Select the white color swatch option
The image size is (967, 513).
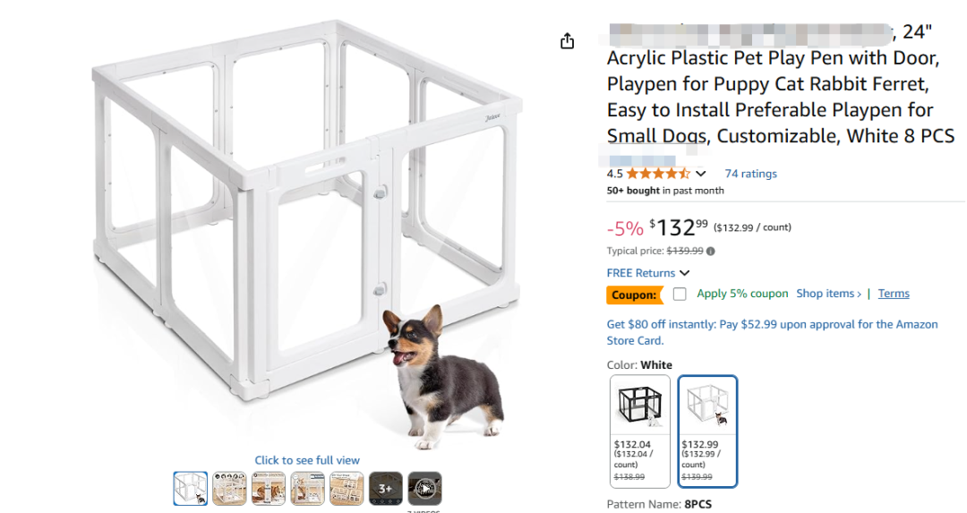coord(707,431)
